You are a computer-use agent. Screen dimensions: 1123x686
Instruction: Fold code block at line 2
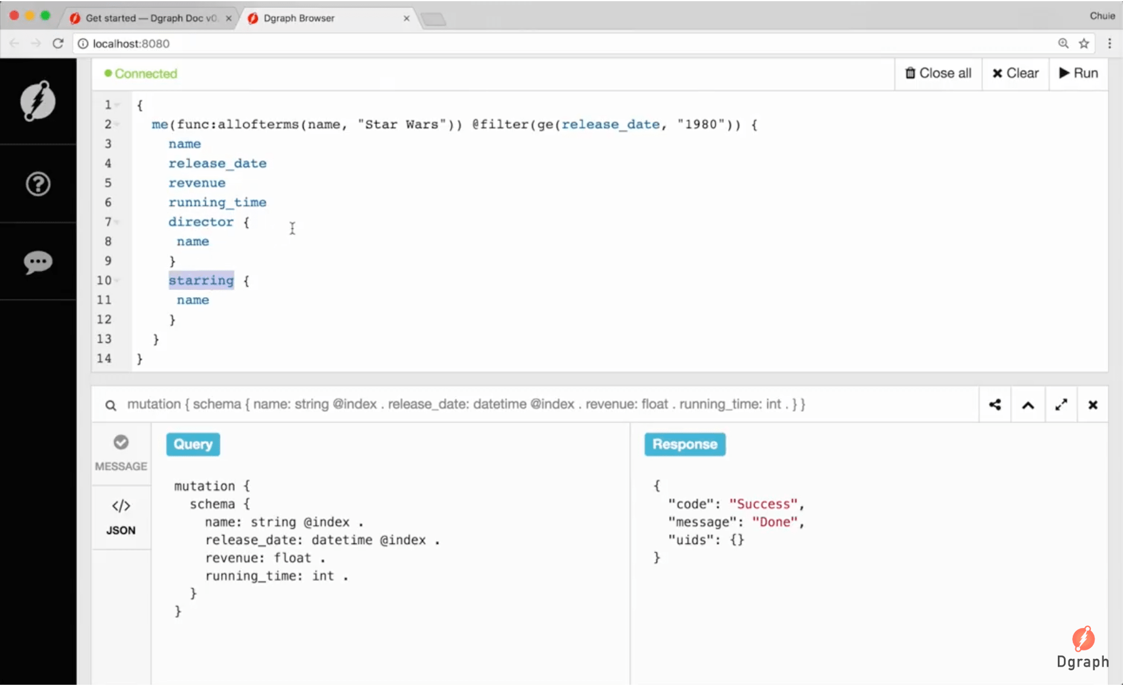coord(117,124)
